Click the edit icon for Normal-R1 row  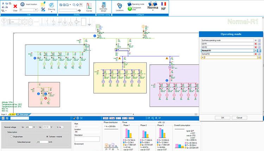coord(259,51)
